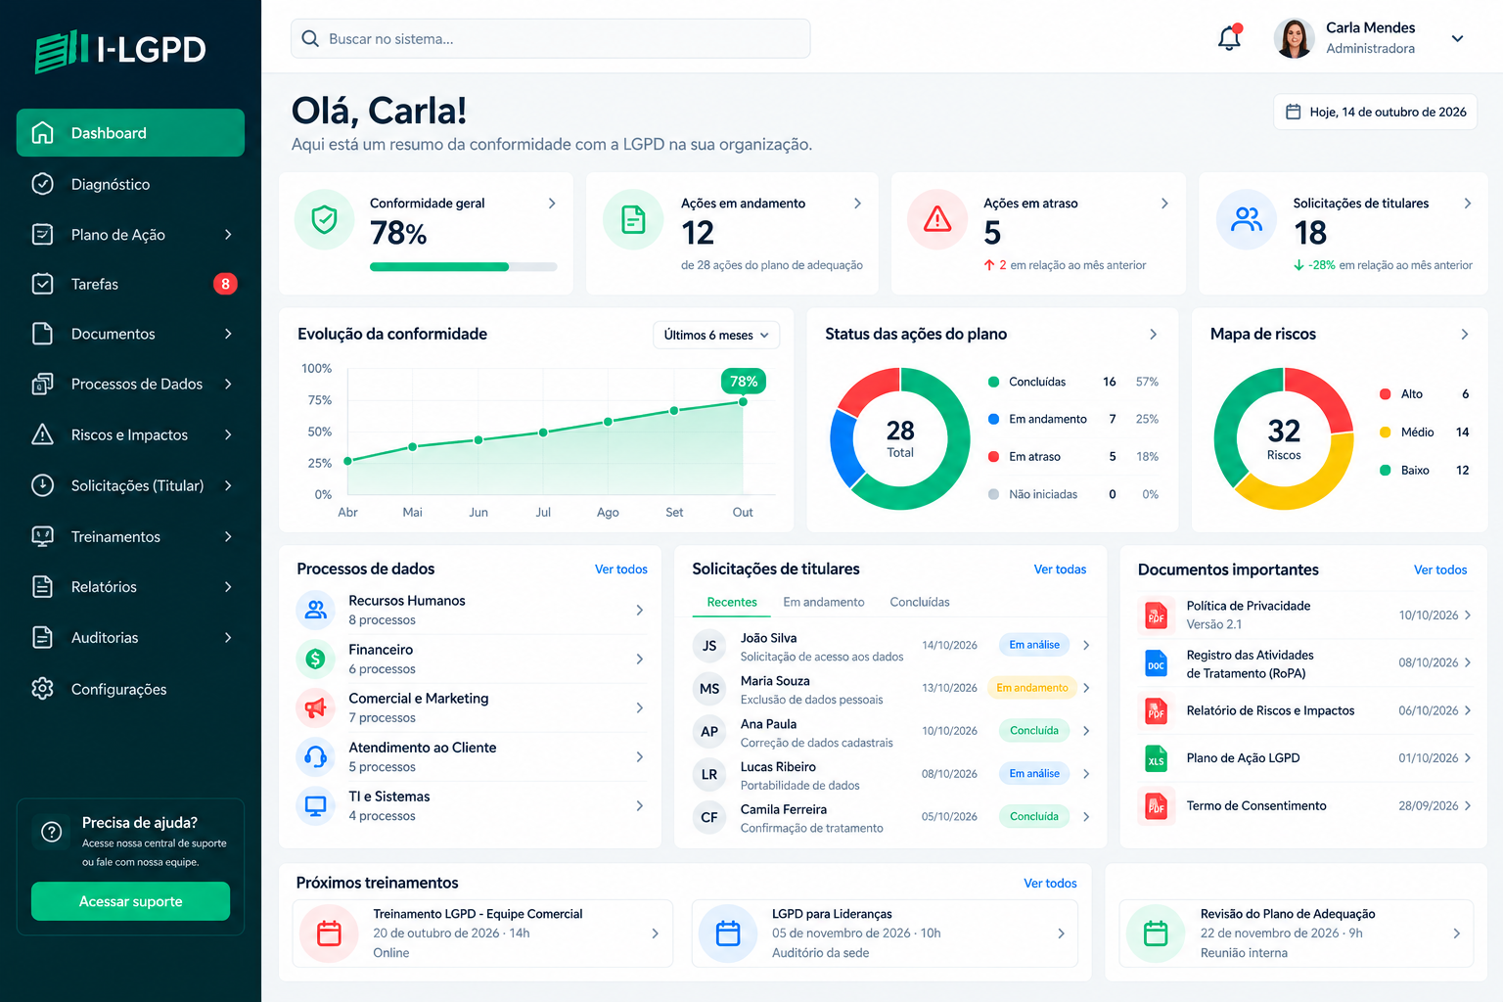Expand Solicitações (Titular) submenu
This screenshot has height=1002, width=1503.
(228, 485)
